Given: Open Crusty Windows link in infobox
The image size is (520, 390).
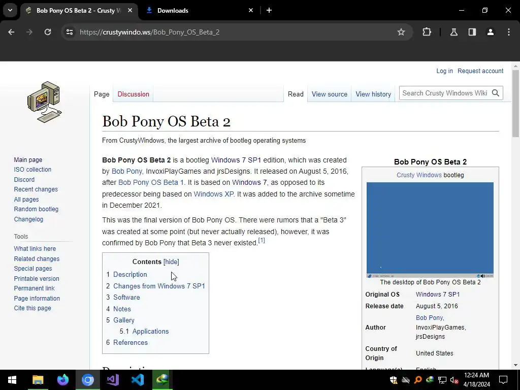Looking at the screenshot, I should coord(419,175).
